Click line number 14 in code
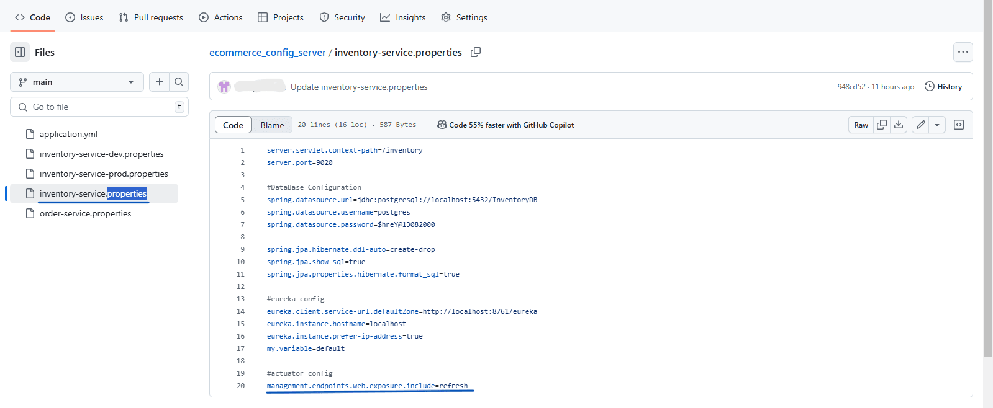The width and height of the screenshot is (993, 408). coord(240,311)
